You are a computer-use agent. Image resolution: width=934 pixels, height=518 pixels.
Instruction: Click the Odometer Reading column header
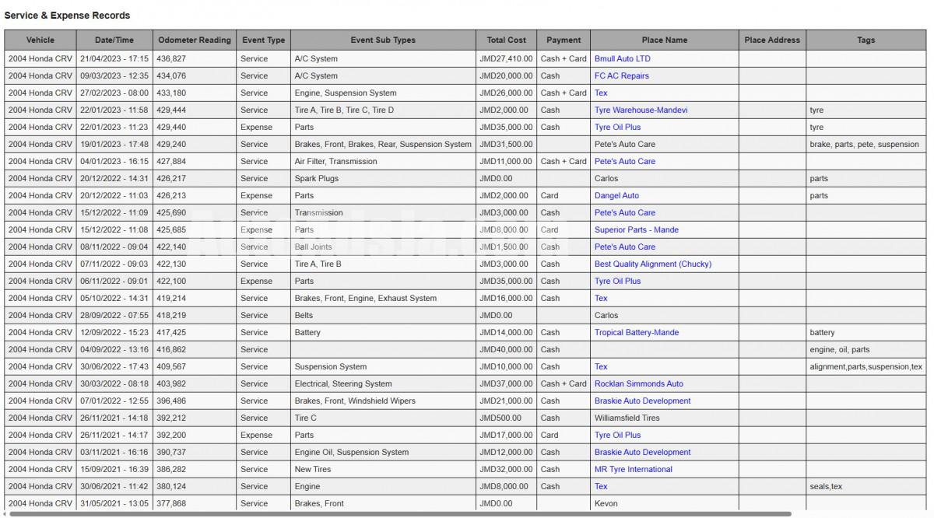click(195, 40)
